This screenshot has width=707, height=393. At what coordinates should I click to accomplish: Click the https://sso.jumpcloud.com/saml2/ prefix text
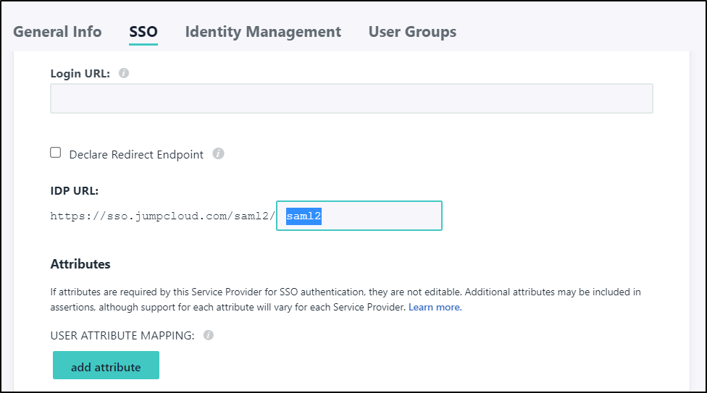(162, 216)
